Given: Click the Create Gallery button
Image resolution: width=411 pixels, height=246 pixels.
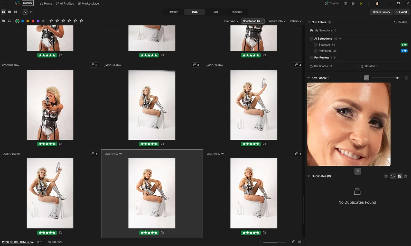Looking at the screenshot, I should pyautogui.click(x=381, y=12).
